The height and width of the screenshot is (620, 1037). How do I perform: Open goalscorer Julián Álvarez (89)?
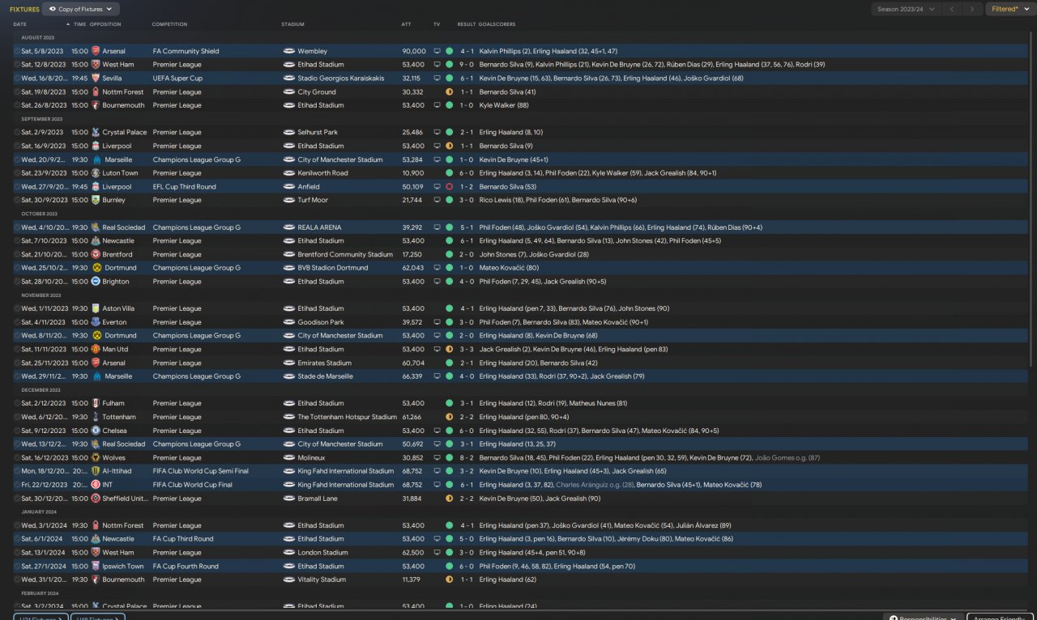[x=703, y=525]
